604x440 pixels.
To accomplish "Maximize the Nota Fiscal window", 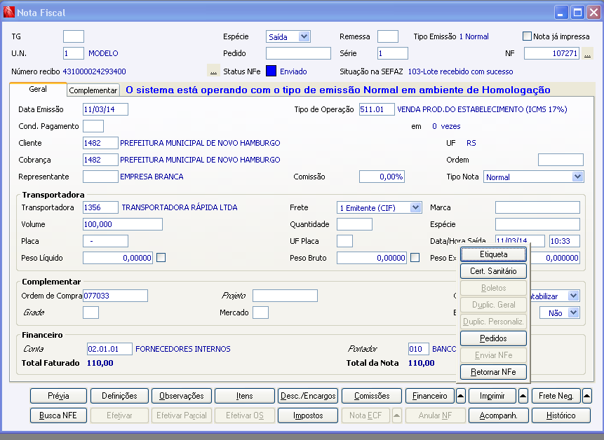I will [577, 12].
